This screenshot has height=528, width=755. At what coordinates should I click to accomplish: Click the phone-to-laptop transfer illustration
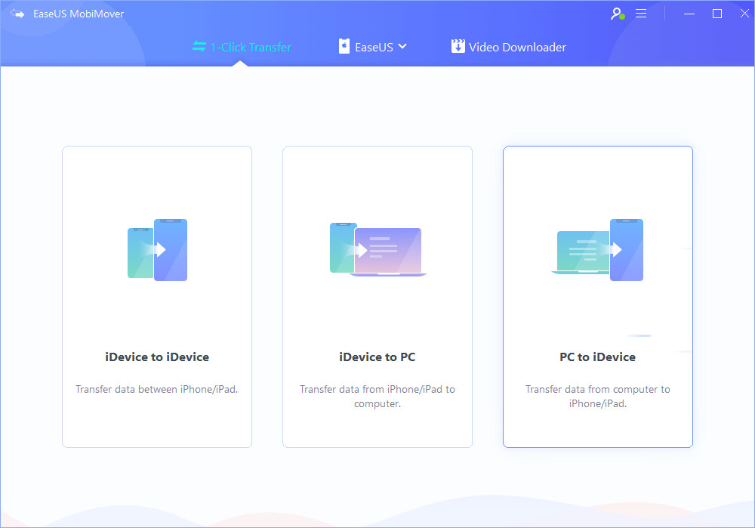click(x=378, y=249)
